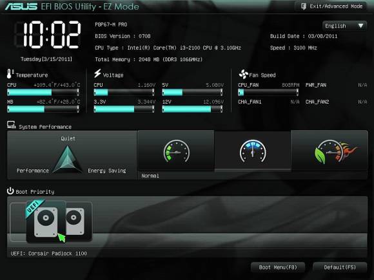374x280 pixels.
Task: Click the 3.3V voltage bar
Action: tap(124, 109)
